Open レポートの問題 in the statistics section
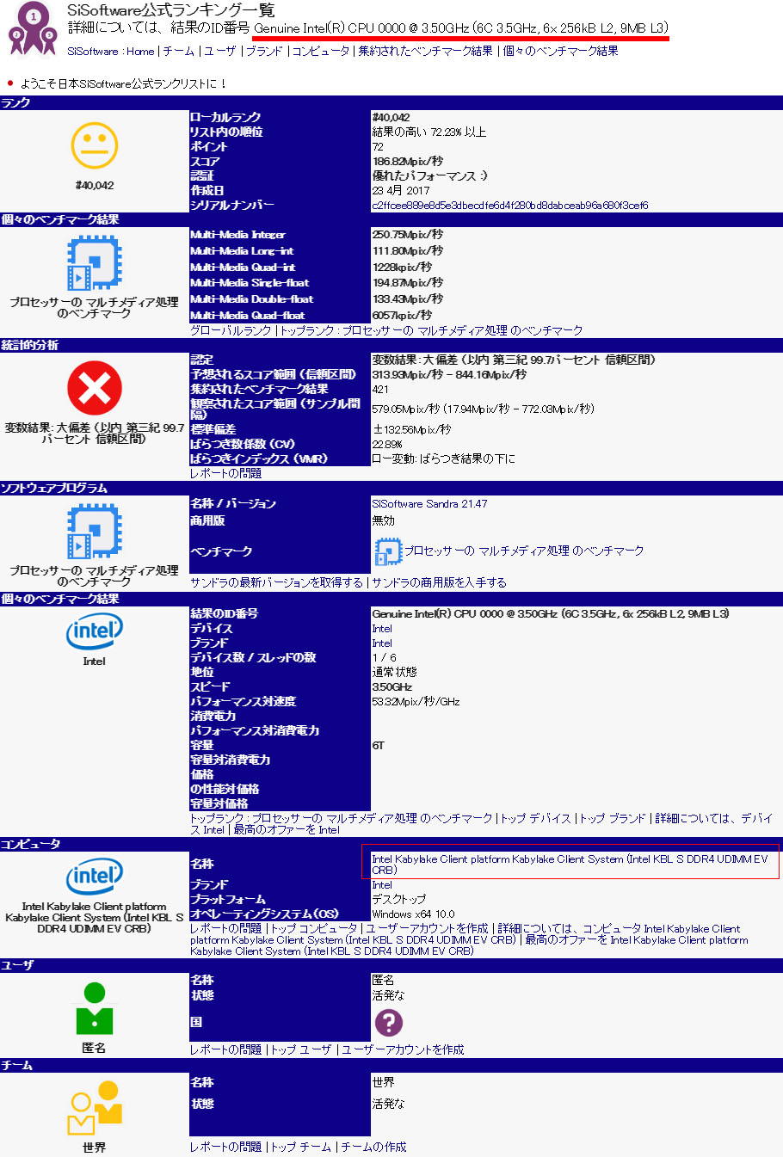 (x=225, y=473)
